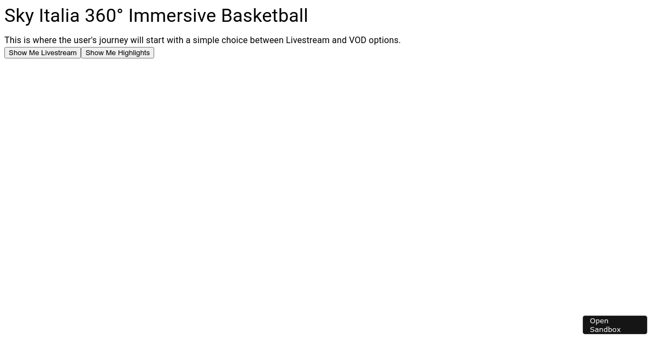
Task: Click the word "choice" in the description text
Action: point(235,40)
